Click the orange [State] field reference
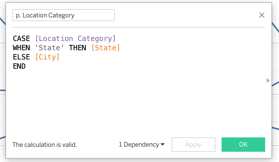This screenshot has height=162, width=279. 106,48
